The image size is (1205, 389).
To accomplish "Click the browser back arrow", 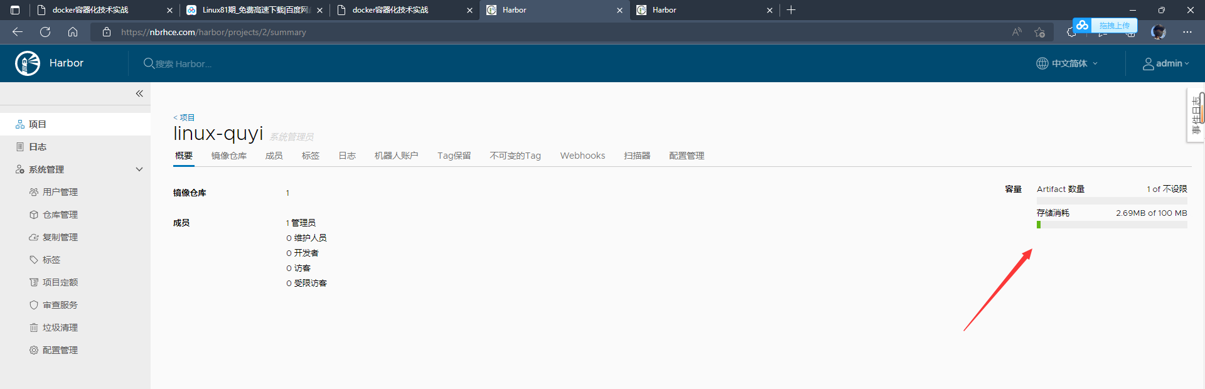I will click(18, 32).
